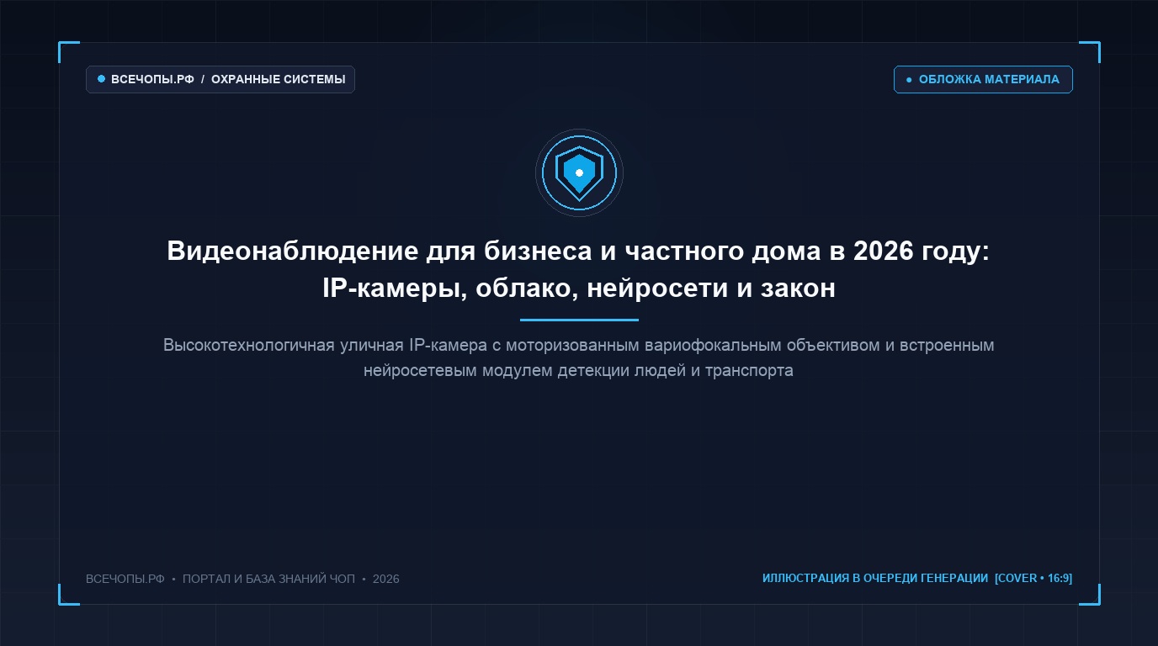
Task: Click the ОБЛОЖКА МАТЕРИАЛА badge
Action: pos(983,80)
